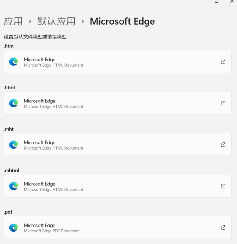The image size is (237, 244).
Task: Click the external-link icon in .mhtml row
Action: click(223, 186)
